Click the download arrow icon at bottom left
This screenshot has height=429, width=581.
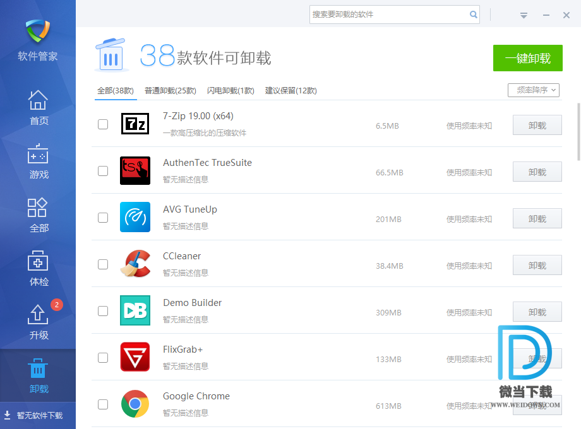(7, 415)
